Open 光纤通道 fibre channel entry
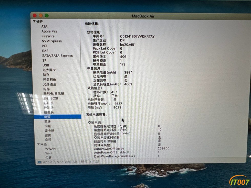The image size is (251, 188). (50, 84)
